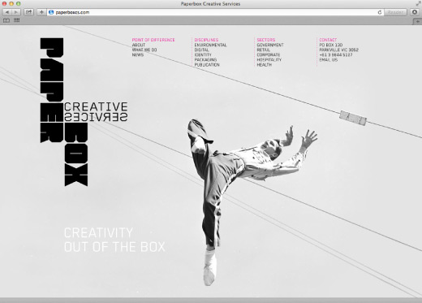Add a bookmark with the plus button

(41, 12)
